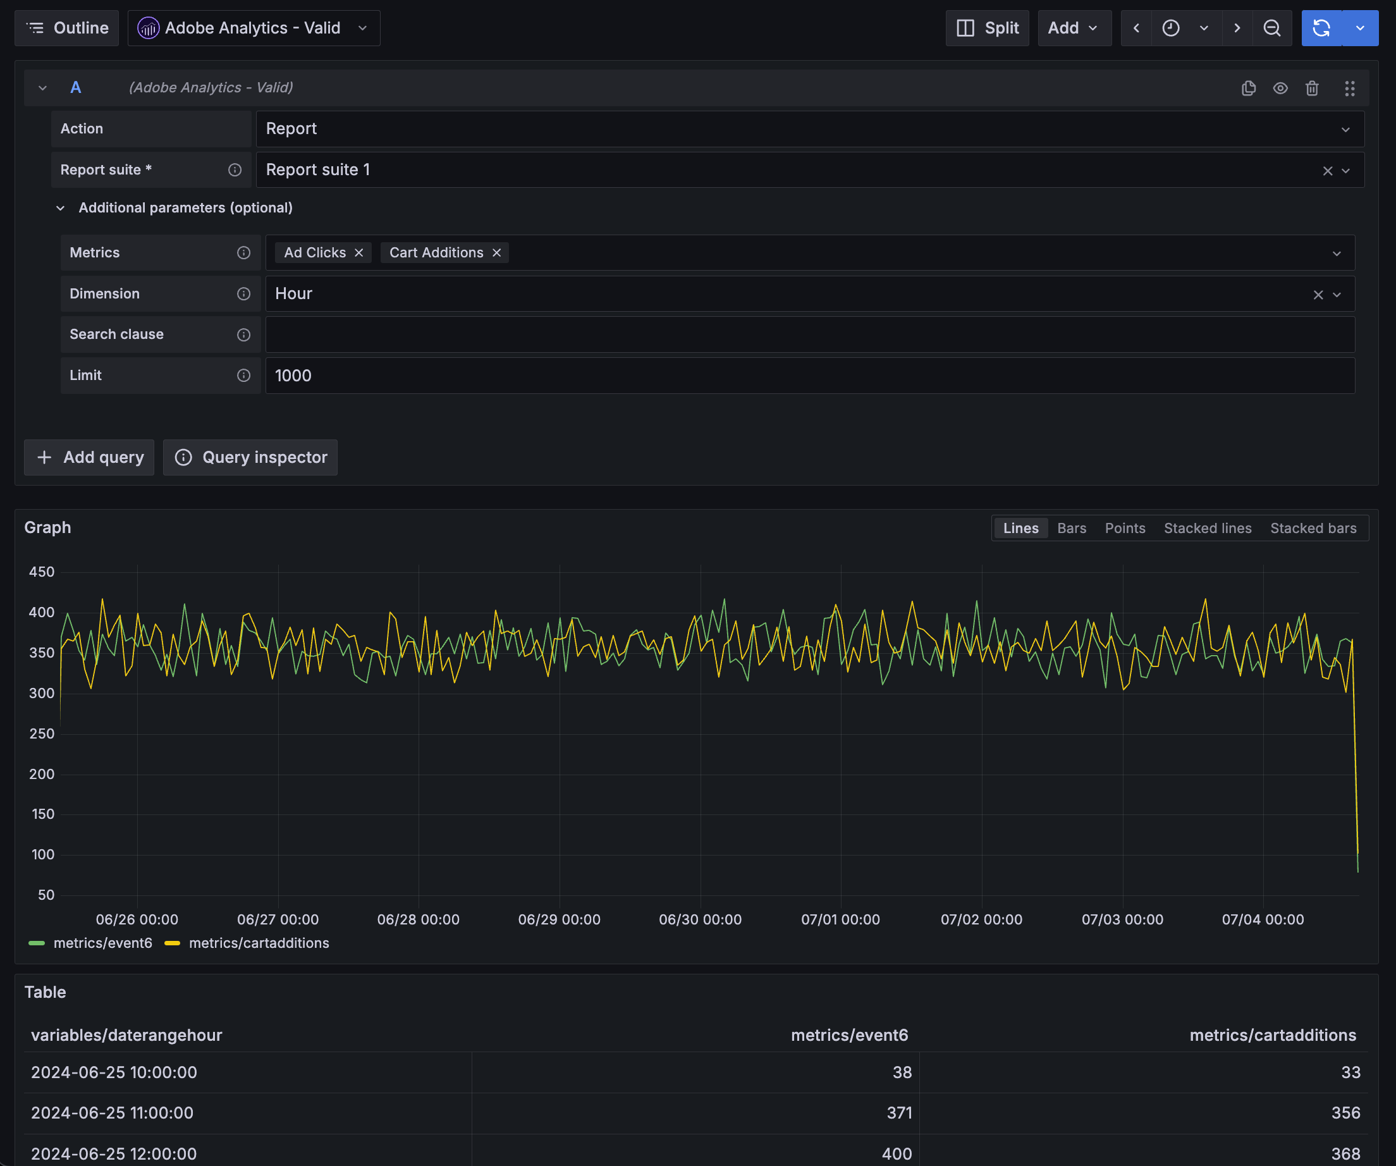Click the drag handle for query A
The width and height of the screenshot is (1396, 1166).
(x=1349, y=88)
